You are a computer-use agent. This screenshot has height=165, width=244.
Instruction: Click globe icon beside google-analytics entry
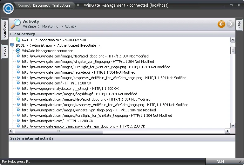[x=18, y=89]
